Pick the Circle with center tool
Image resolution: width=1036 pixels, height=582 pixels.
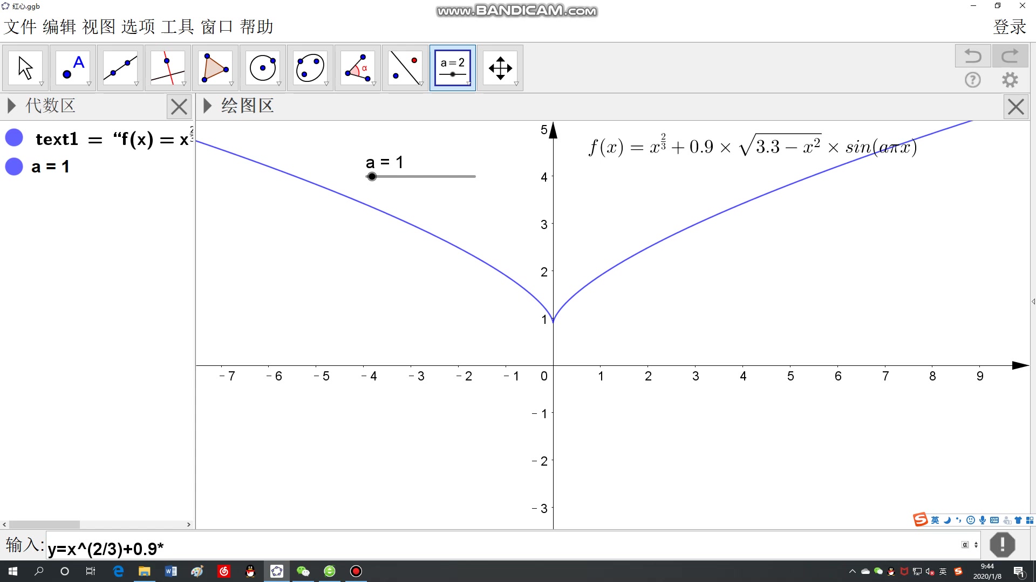click(263, 68)
